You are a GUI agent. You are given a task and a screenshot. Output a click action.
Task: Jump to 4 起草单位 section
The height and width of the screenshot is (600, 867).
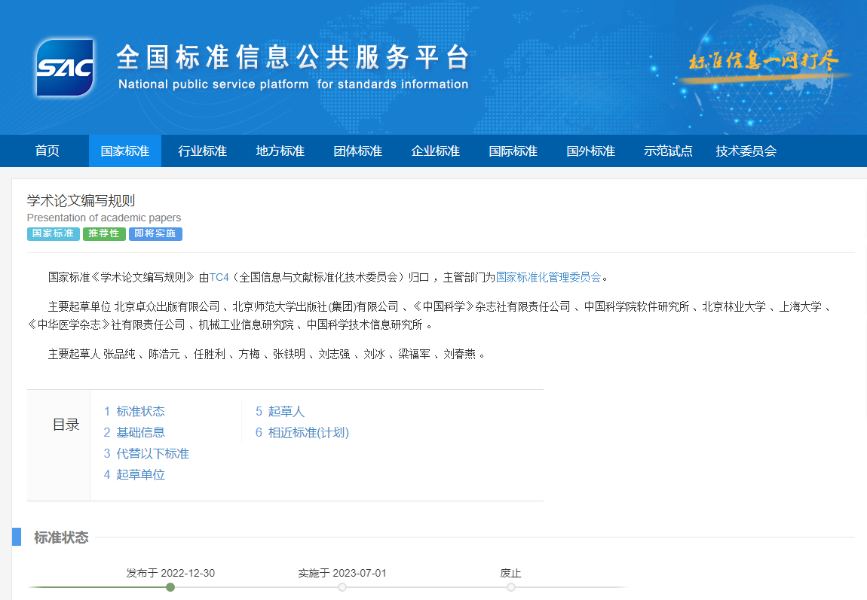coord(134,475)
